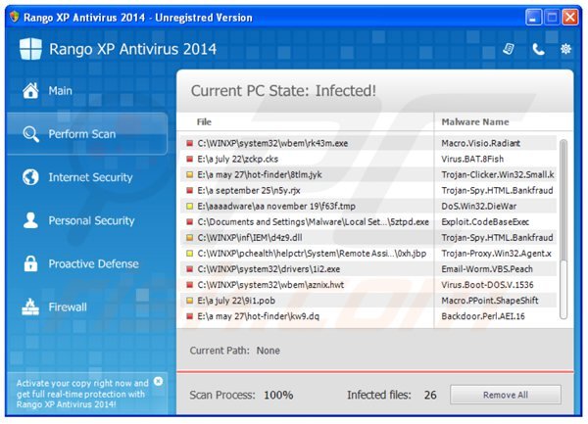Click malware name Backdoor.Perl.AEI.16

483,316
